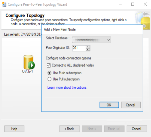Viewport: 151px width, 137px height.
Task: Maximize the wizard window
Action: point(133,4)
